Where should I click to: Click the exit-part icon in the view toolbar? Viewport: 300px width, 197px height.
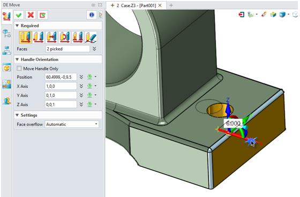[242, 14]
